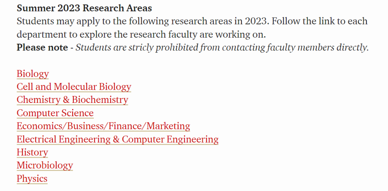This screenshot has width=388, height=191.
Task: Click the word 'Marketing' in the Economics link
Action: coord(168,126)
